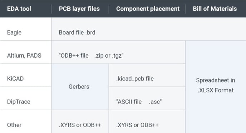Select the .XLSX Format text line
This screenshot has height=133, width=246.
coord(216,90)
